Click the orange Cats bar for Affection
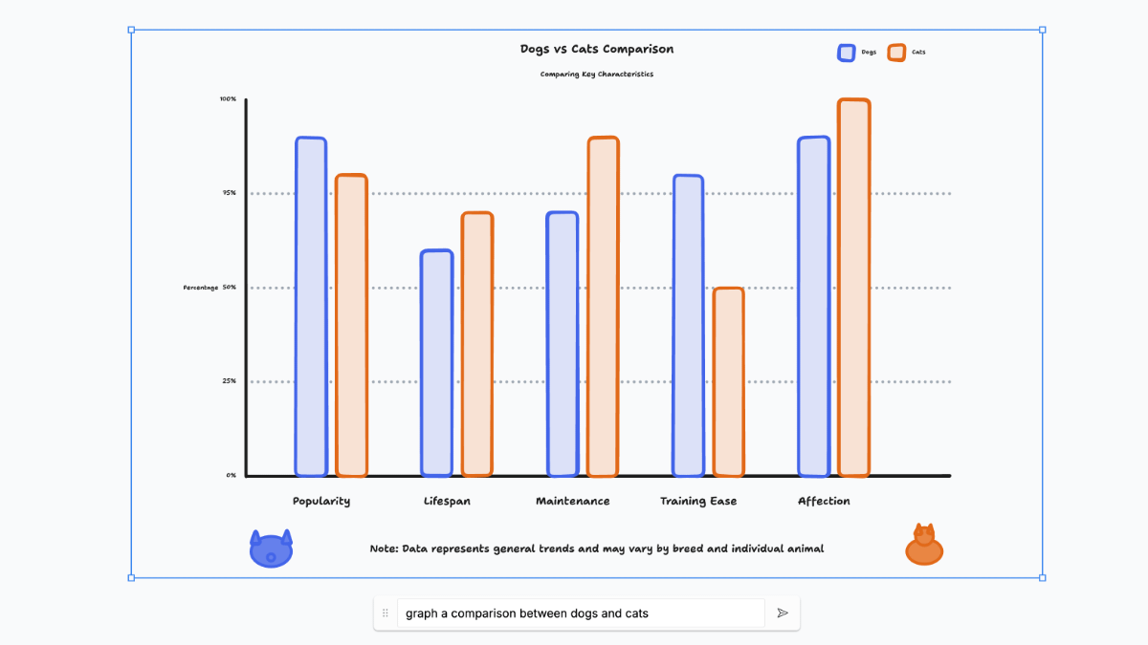Image resolution: width=1148 pixels, height=645 pixels. click(853, 287)
